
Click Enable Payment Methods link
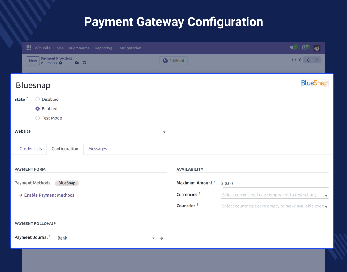[x=46, y=195]
